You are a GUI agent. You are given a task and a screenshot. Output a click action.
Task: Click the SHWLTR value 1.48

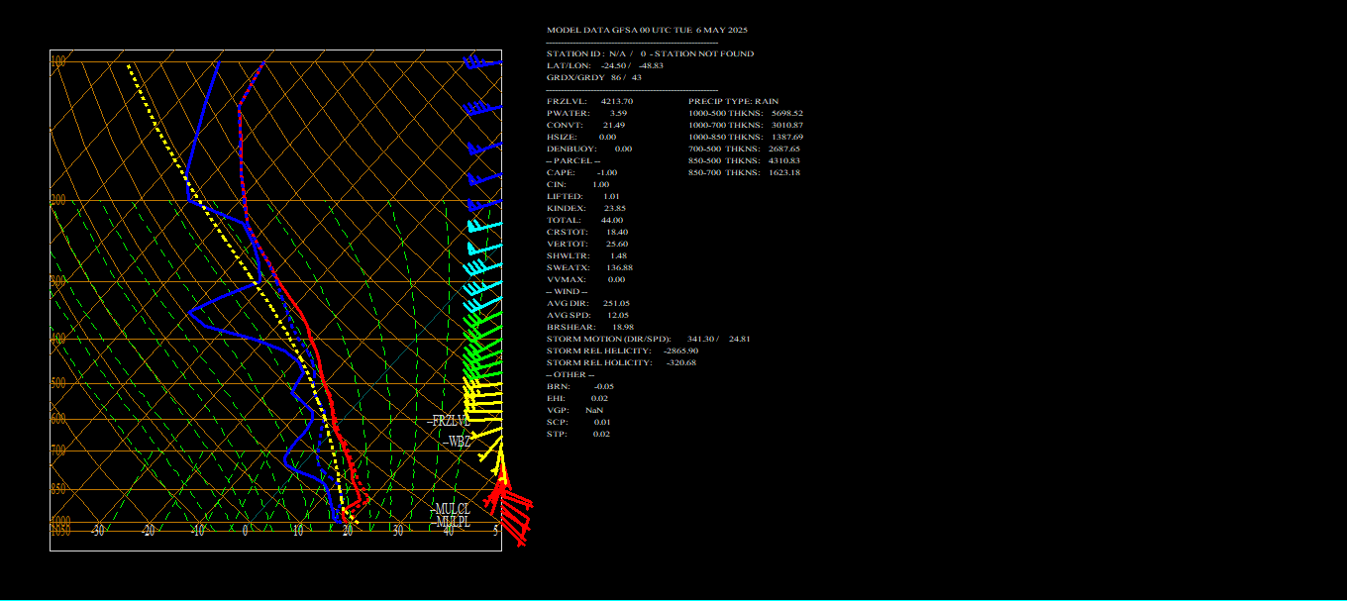[618, 255]
